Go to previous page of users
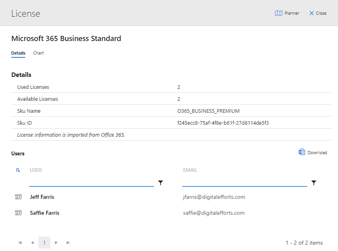Viewport: 338px width, 251px height. (32, 243)
